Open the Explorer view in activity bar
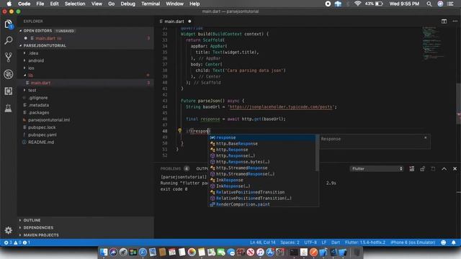Screen dimensions: 461x259 point(8,24)
